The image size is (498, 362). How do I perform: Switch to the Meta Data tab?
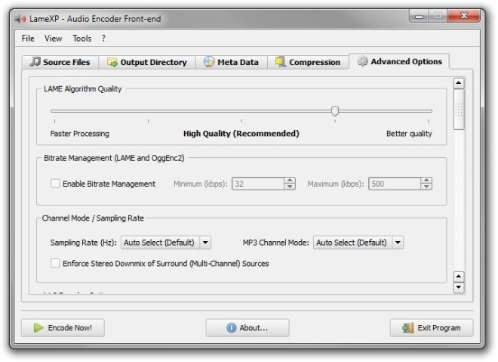click(x=231, y=62)
